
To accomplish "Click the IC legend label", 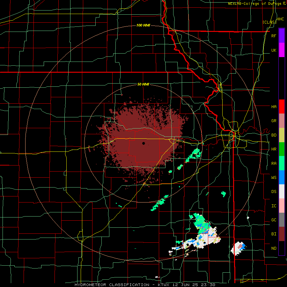I will (274, 206).
